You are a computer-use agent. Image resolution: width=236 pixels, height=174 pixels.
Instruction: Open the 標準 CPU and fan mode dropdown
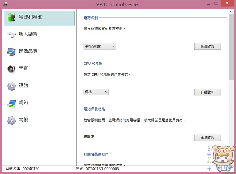tap(96, 92)
